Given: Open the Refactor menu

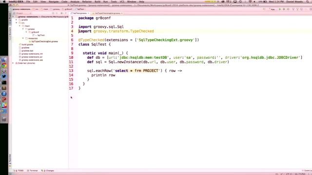Looking at the screenshot, I should [x=87, y=1].
